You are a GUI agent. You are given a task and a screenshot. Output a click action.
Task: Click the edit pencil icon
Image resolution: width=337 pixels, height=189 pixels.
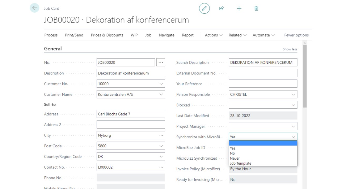(204, 8)
